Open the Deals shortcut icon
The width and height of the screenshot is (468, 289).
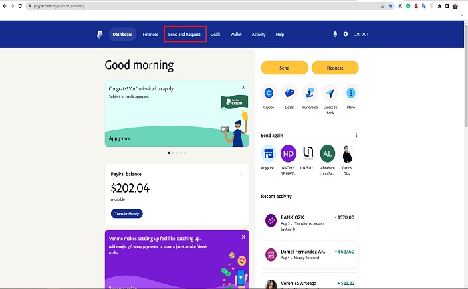289,93
